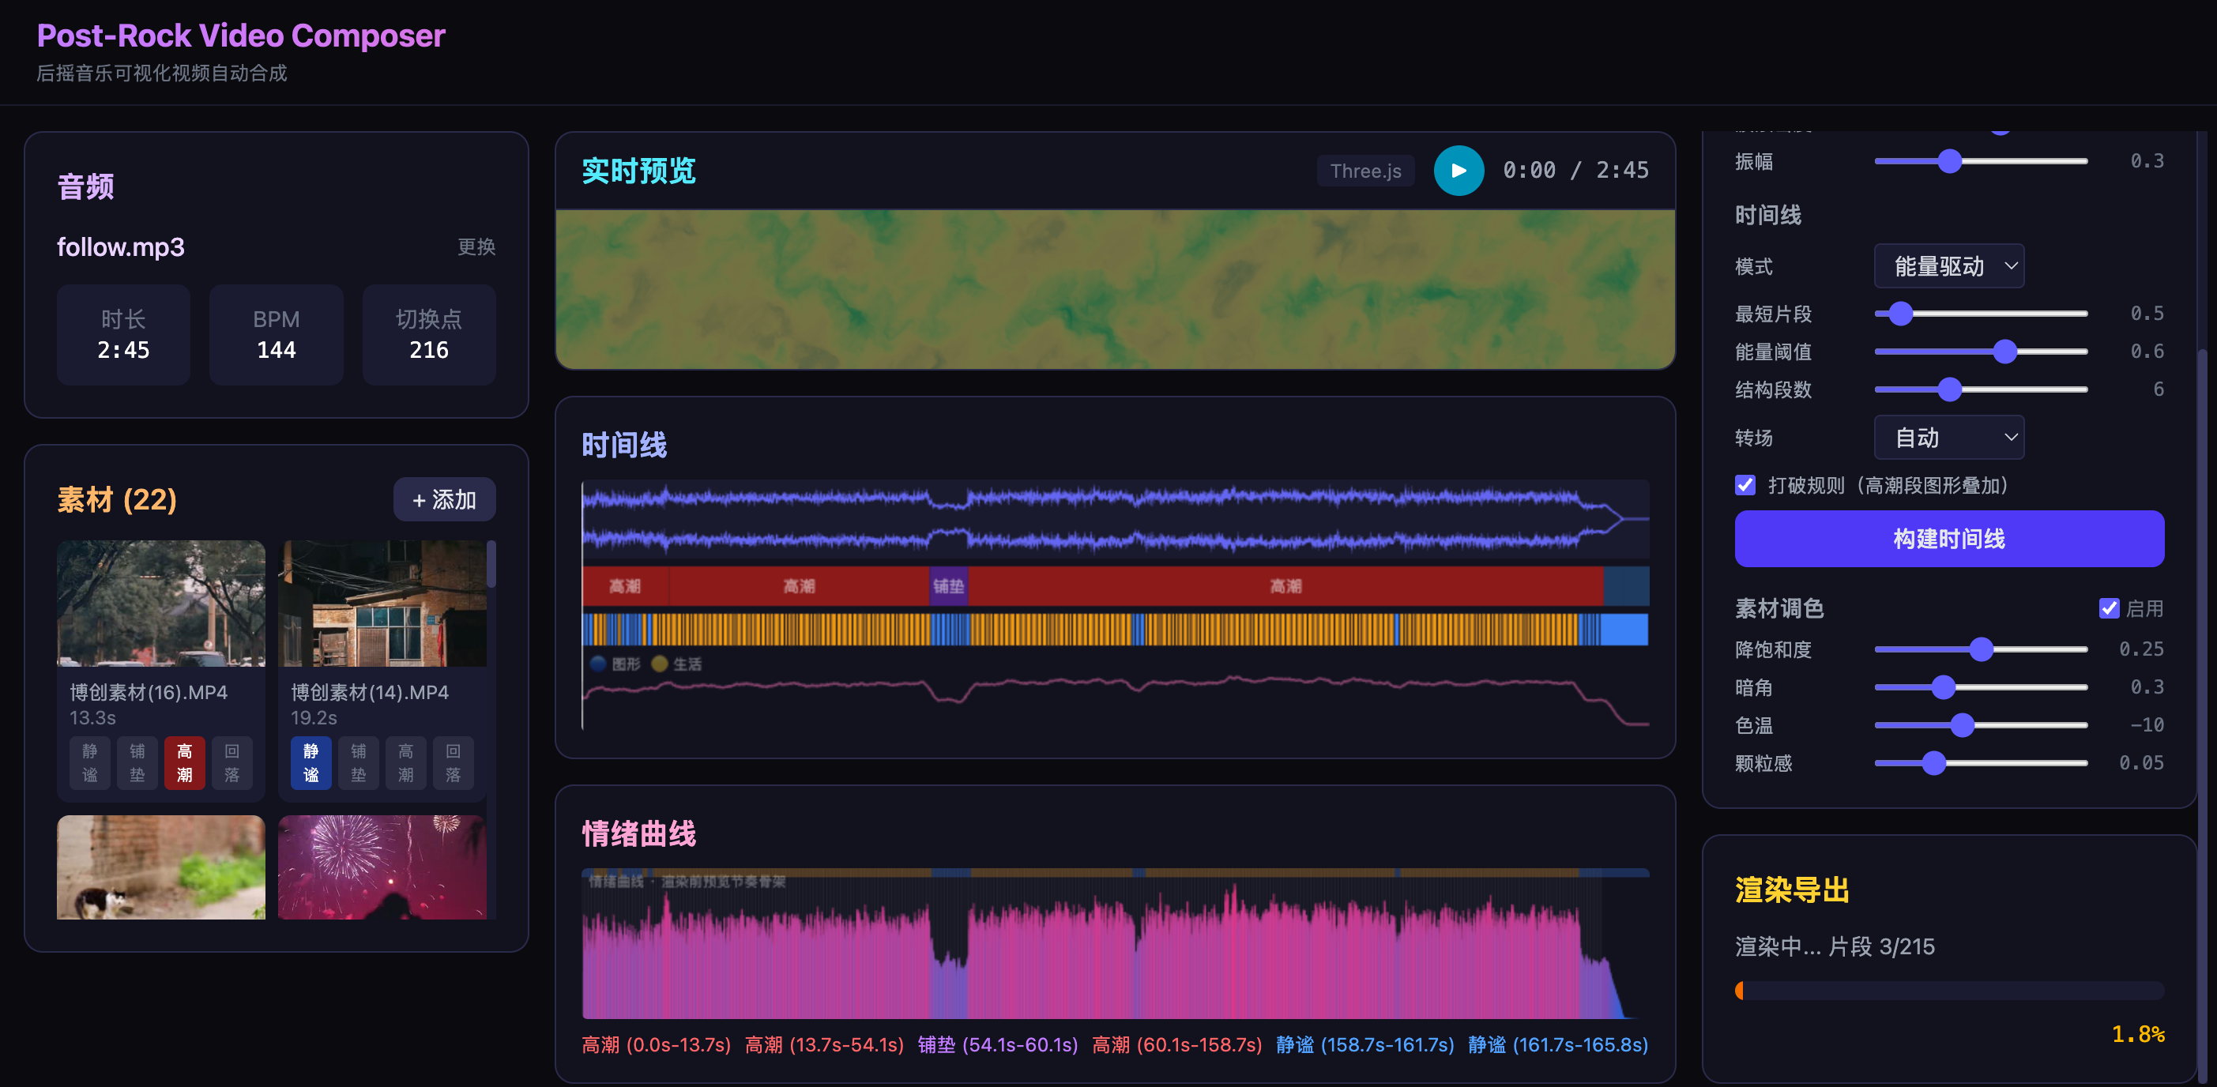This screenshot has width=2217, height=1087.
Task: Select the fireworks footage thumbnail
Action: click(382, 867)
